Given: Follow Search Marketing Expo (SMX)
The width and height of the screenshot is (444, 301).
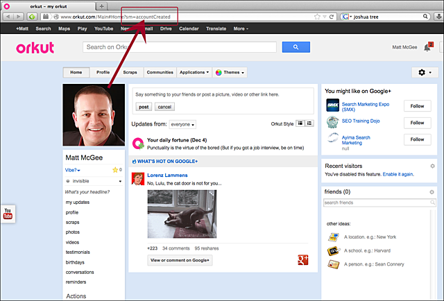Looking at the screenshot, I should [417, 106].
